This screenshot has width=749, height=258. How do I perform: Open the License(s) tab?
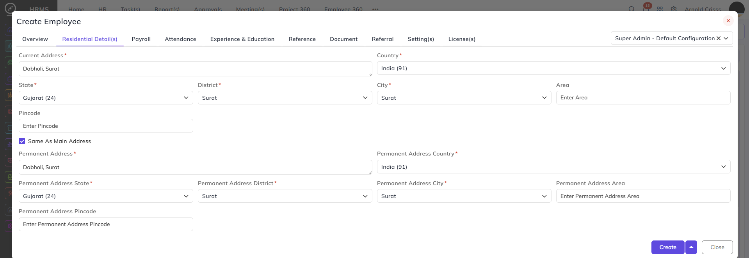coord(462,39)
